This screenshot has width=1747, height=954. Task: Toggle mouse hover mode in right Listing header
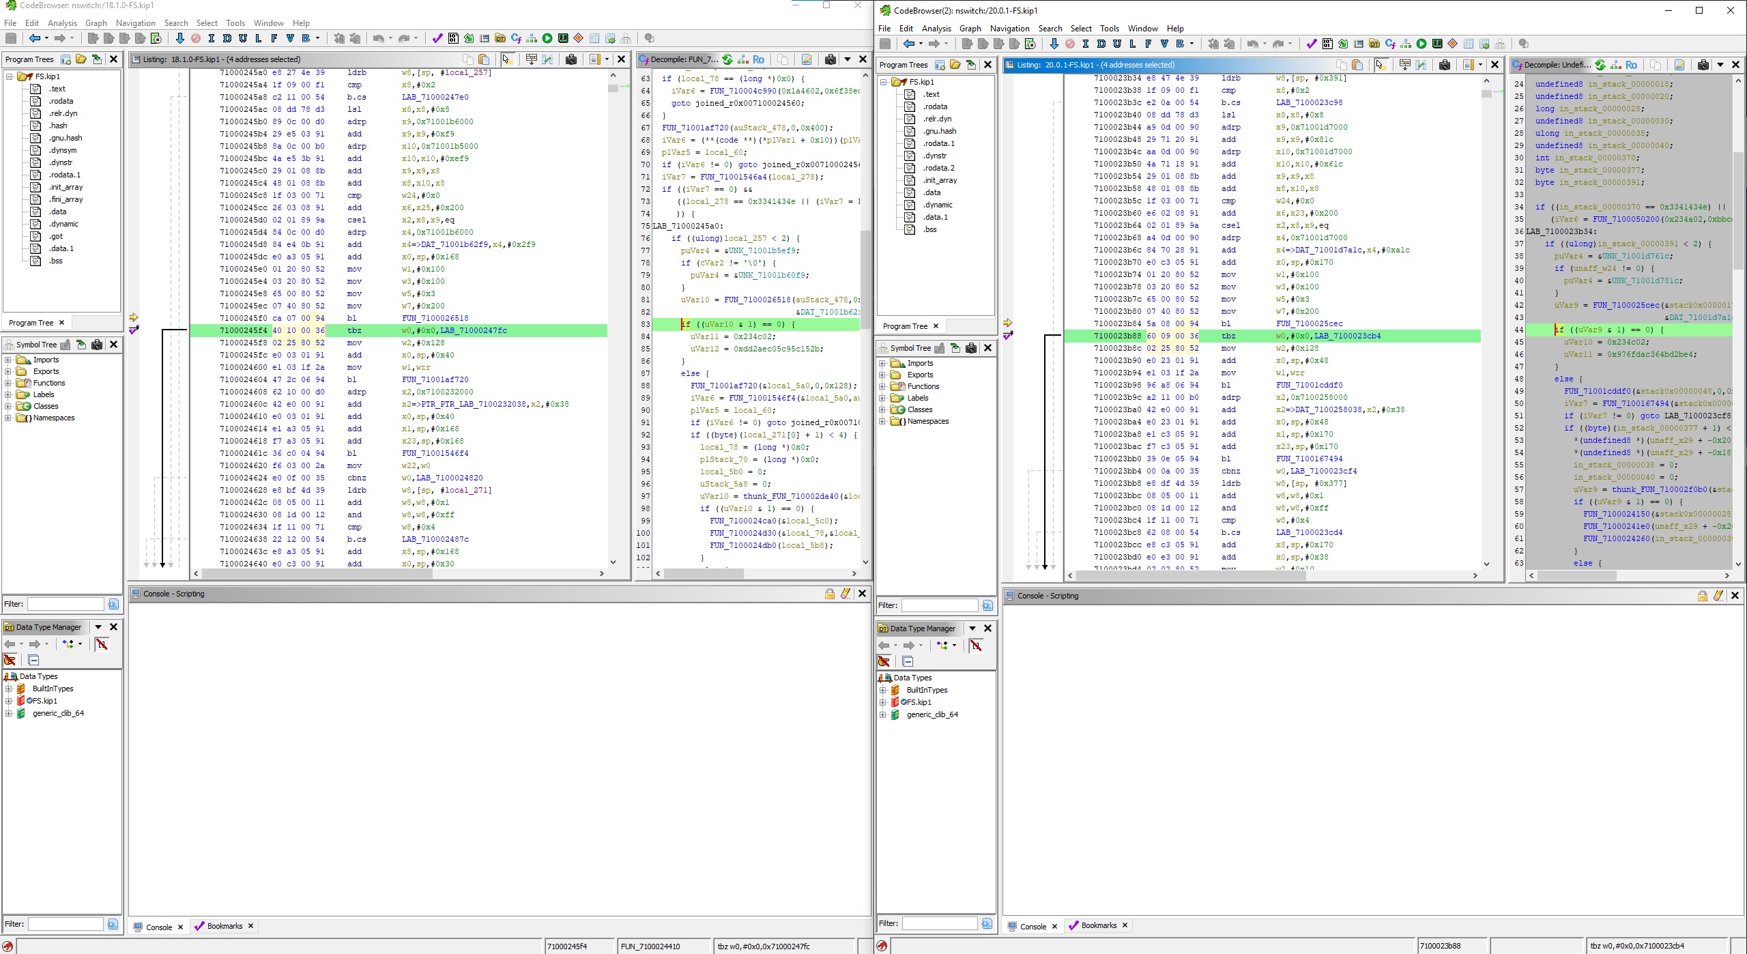1380,65
